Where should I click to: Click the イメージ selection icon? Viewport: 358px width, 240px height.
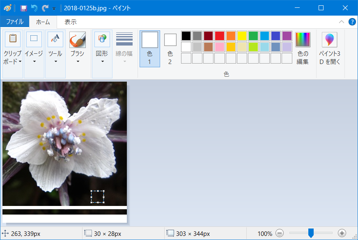click(x=34, y=39)
